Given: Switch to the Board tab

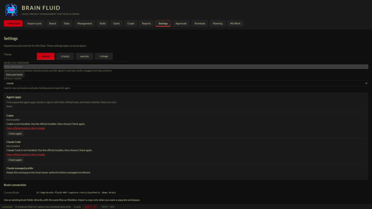Looking at the screenshot, I should 52,24.
